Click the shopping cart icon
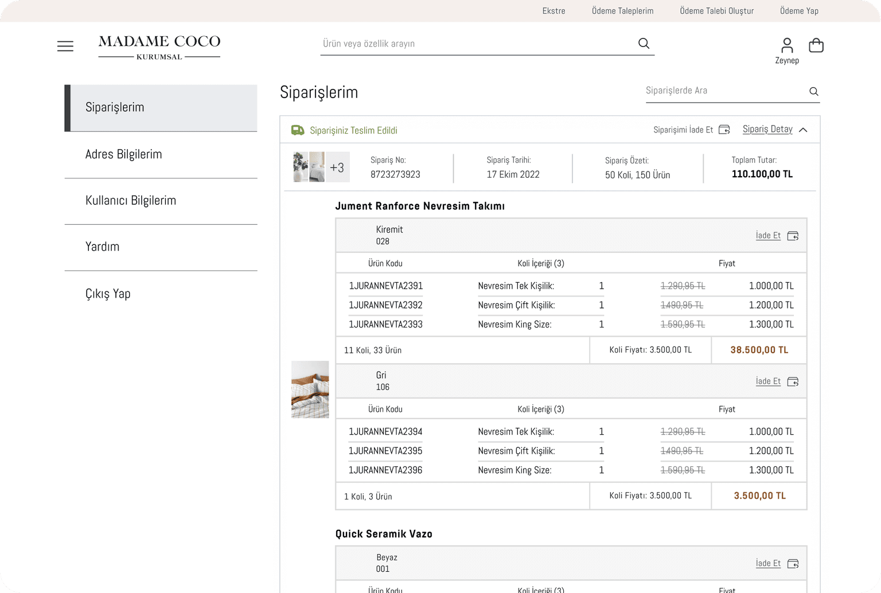881x593 pixels. (816, 45)
